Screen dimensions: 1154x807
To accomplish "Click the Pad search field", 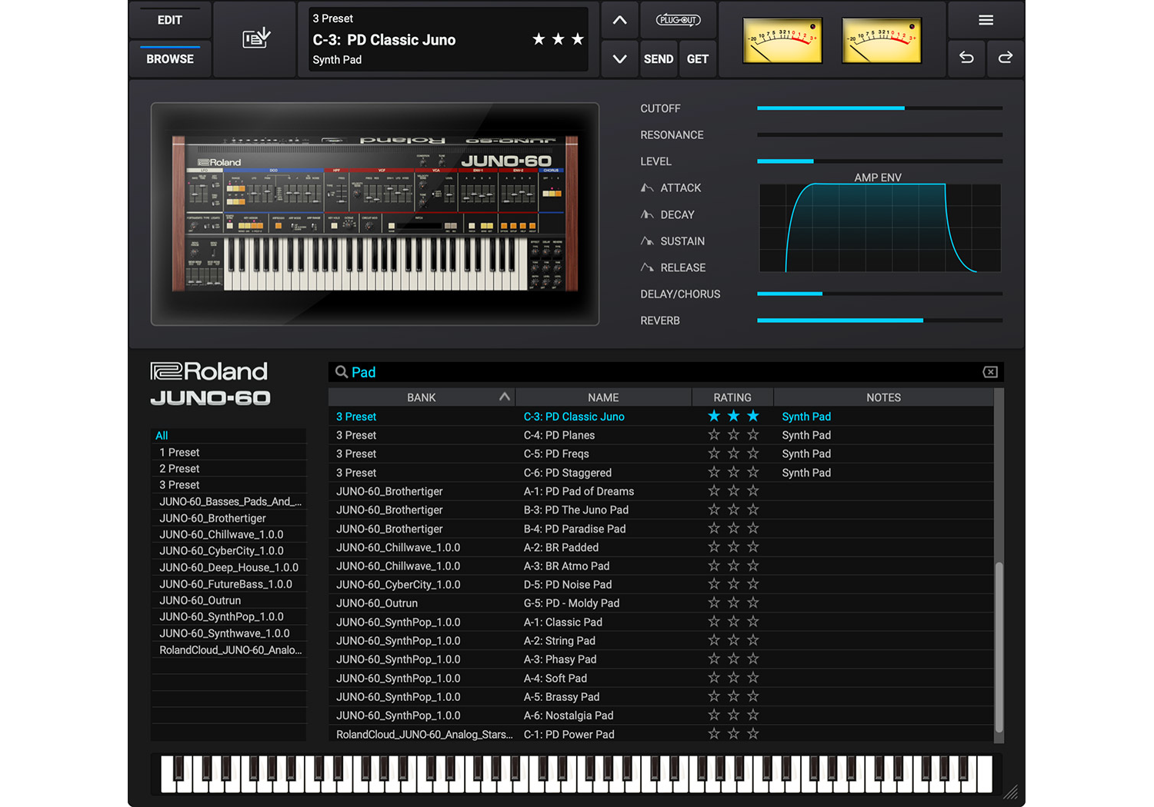I will [x=666, y=372].
